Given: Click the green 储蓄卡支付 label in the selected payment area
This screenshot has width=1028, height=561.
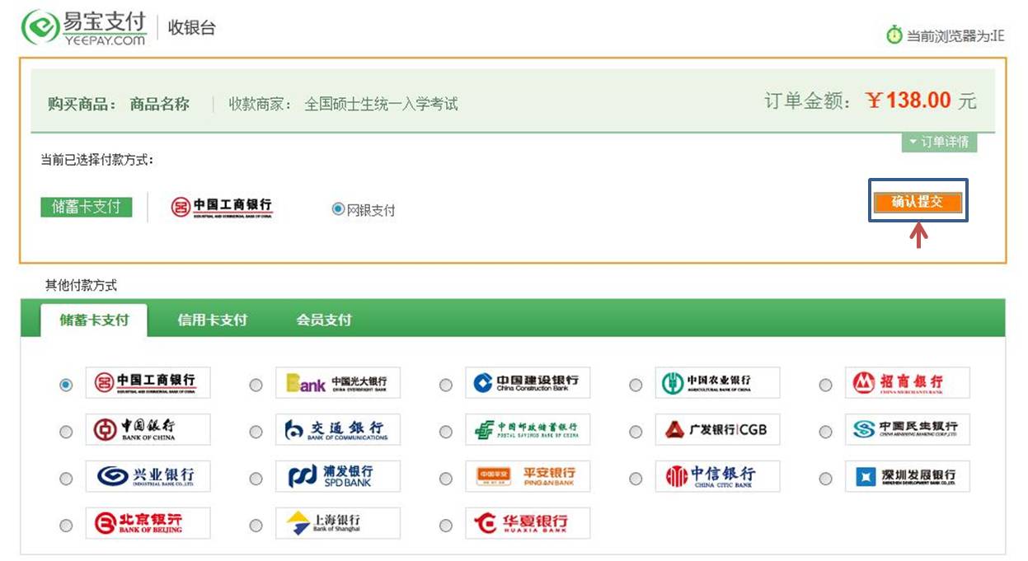Looking at the screenshot, I should point(87,207).
